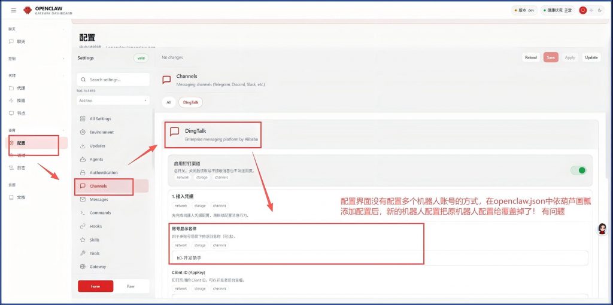Select the DingTalk channel tab
The height and width of the screenshot is (305, 613).
(x=190, y=102)
